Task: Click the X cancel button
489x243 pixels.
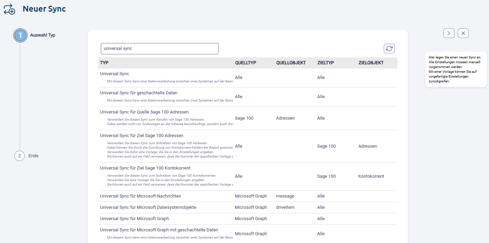Action: click(x=463, y=33)
